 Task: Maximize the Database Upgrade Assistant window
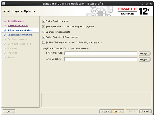click(146, 4)
